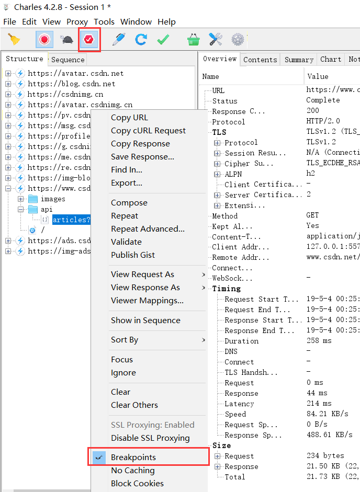Select the Chart tab
Viewport: 360px width, 492px height.
331,59
